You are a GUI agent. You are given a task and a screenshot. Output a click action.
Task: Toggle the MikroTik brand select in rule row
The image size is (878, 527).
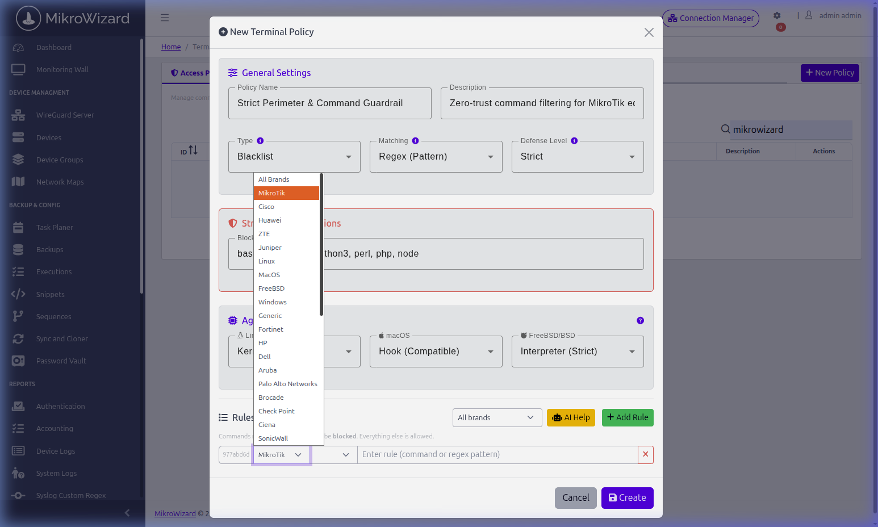pos(282,455)
